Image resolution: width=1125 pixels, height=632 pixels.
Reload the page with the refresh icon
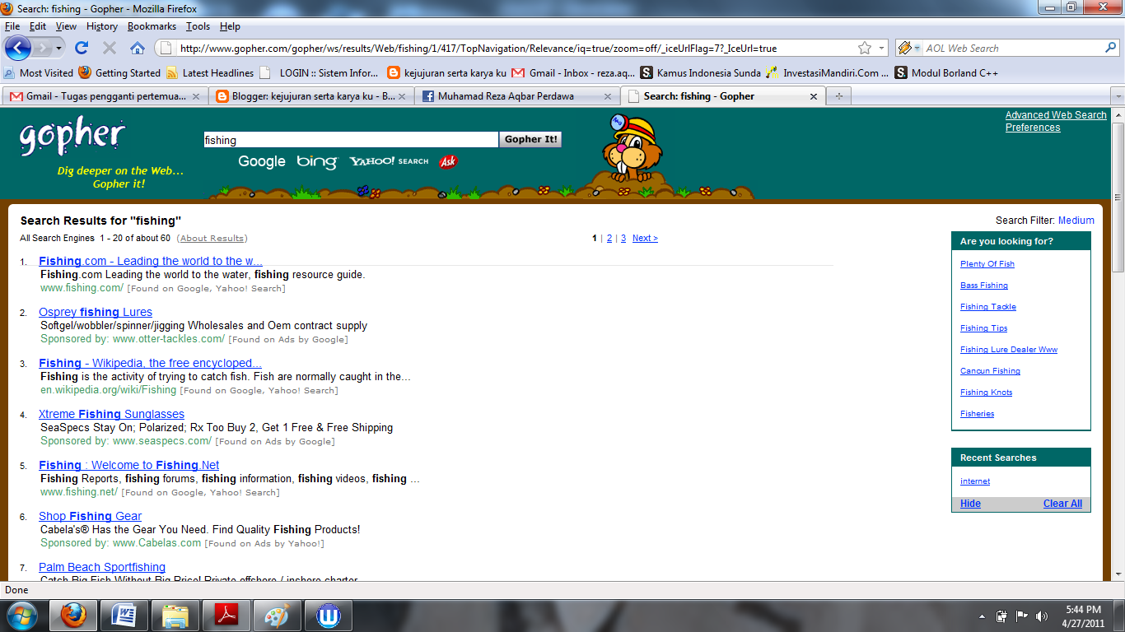(x=82, y=48)
